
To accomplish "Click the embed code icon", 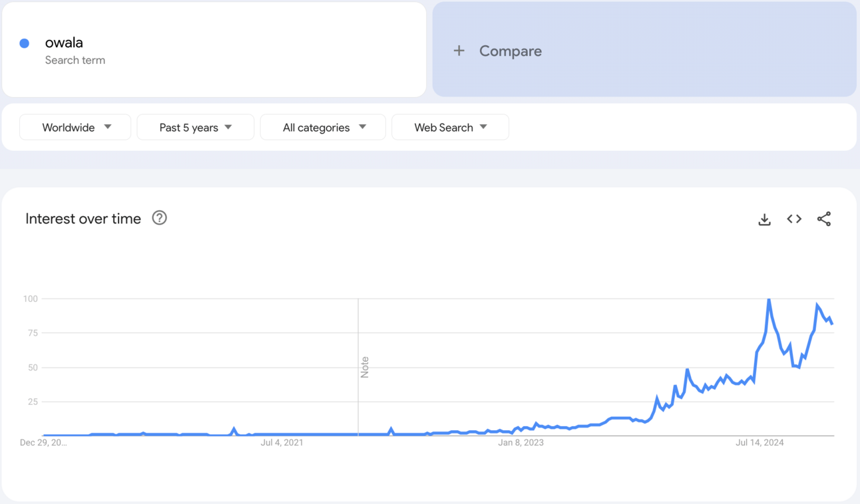I will click(794, 219).
